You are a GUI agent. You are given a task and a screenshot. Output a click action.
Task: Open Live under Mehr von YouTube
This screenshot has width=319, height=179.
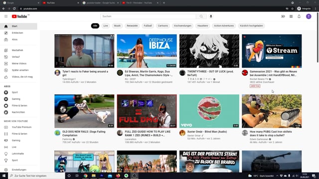point(18,147)
